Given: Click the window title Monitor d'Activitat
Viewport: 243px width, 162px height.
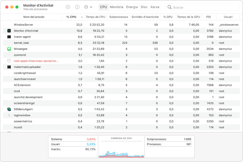Looking at the screenshot, I should click(x=38, y=5).
